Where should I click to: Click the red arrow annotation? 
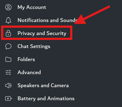92,15
